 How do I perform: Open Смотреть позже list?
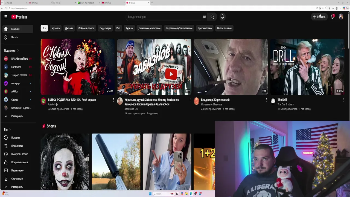(x=18, y=154)
